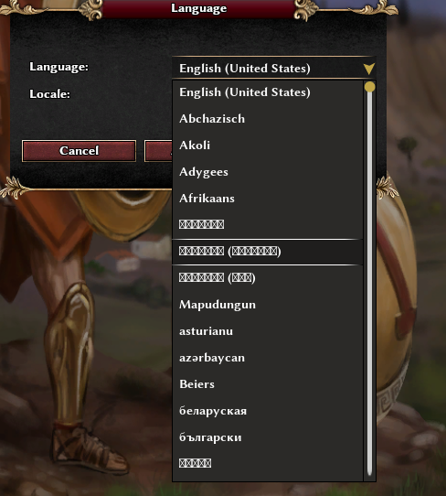The width and height of the screenshot is (446, 496).
Task: Select Afrikaans language
Action: pos(267,199)
